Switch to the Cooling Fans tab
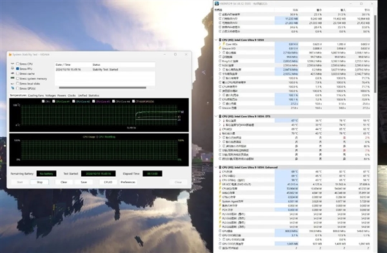The width and height of the screenshot is (387, 253). [35, 96]
